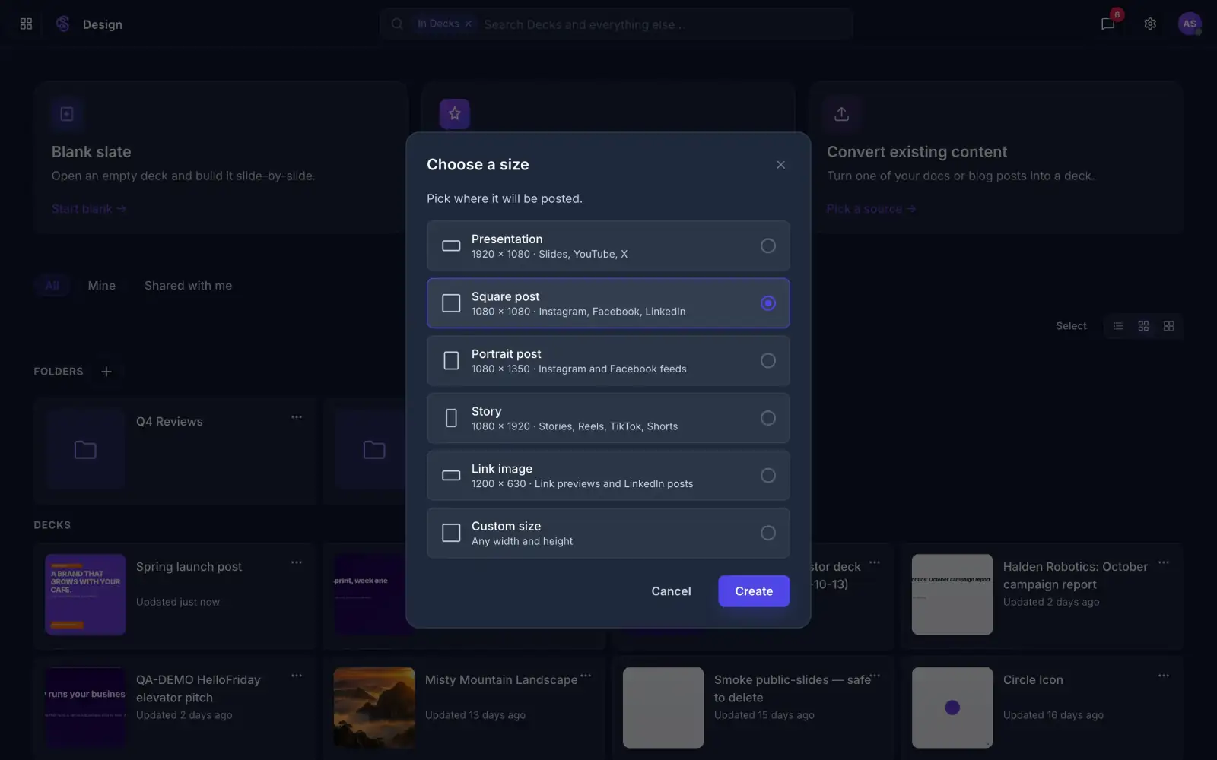This screenshot has width=1217, height=760.
Task: Open Circle Icon deck options menu
Action: (1164, 676)
